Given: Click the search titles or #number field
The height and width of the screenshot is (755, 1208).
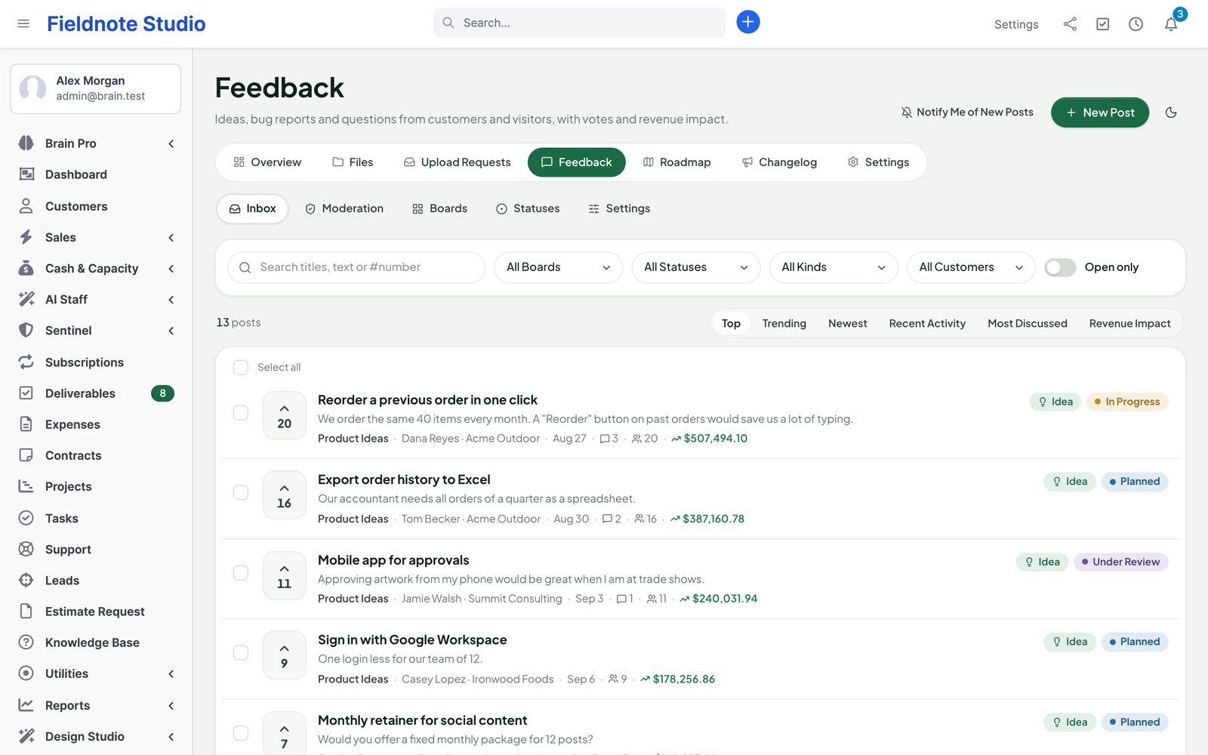Looking at the screenshot, I should click(x=356, y=267).
